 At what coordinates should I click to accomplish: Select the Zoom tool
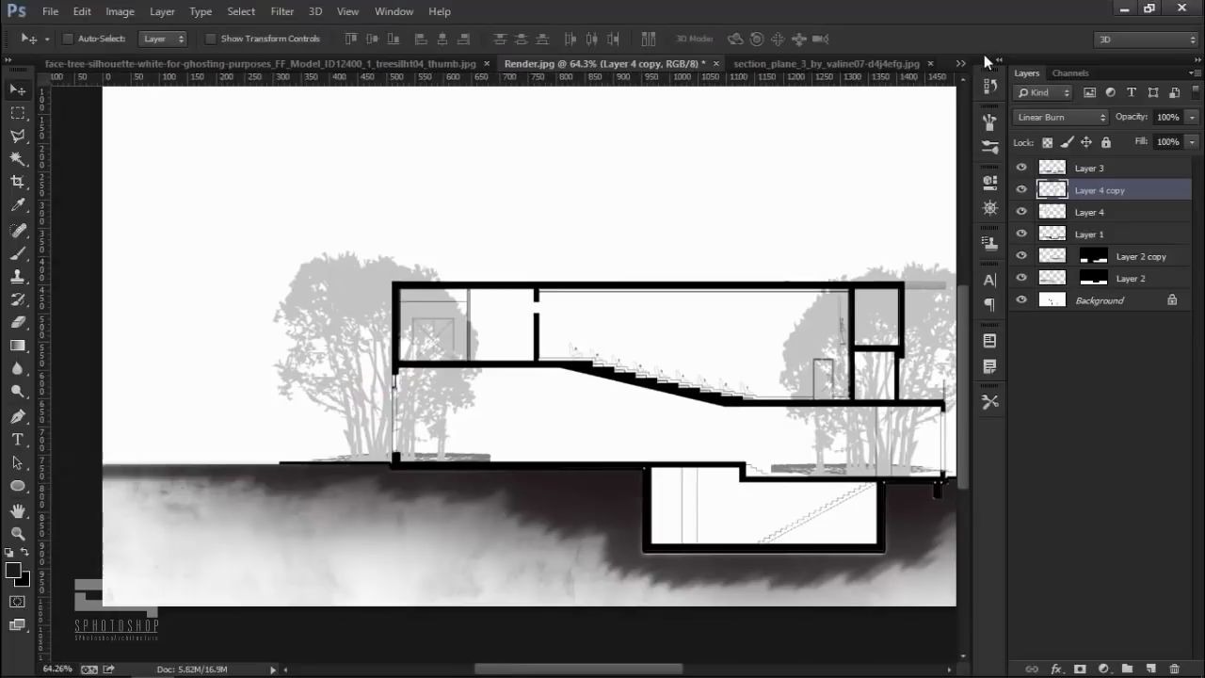pyautogui.click(x=18, y=533)
